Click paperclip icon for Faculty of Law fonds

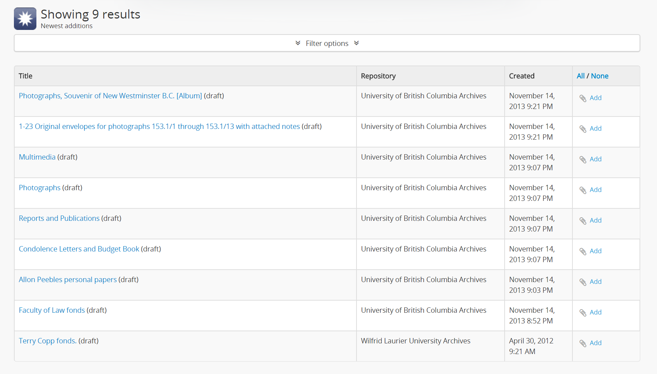(x=583, y=313)
